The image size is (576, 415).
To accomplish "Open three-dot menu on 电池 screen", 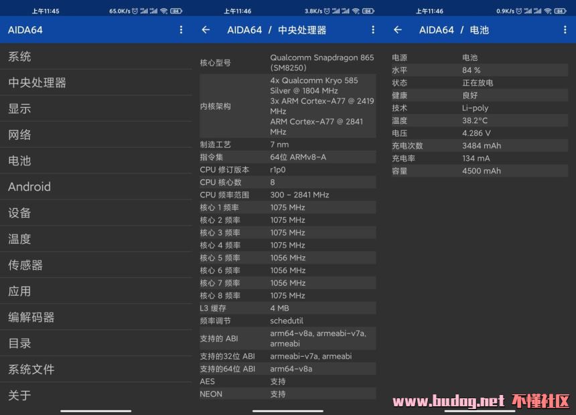I will point(565,30).
